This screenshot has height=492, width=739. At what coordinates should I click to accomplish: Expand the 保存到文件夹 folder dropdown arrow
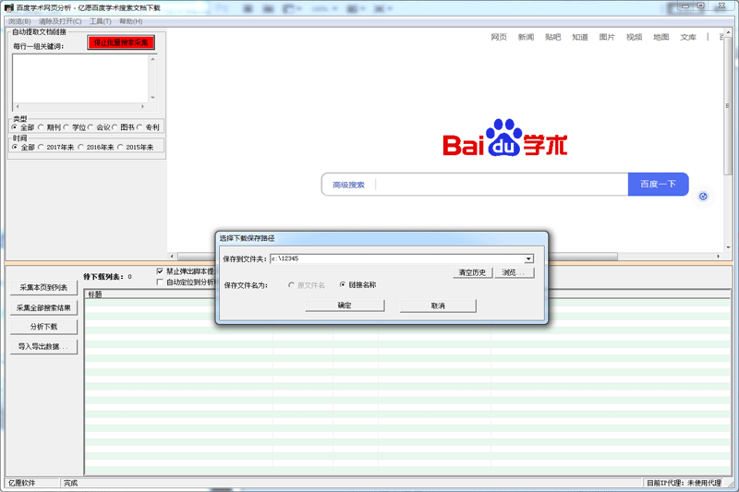tap(528, 258)
